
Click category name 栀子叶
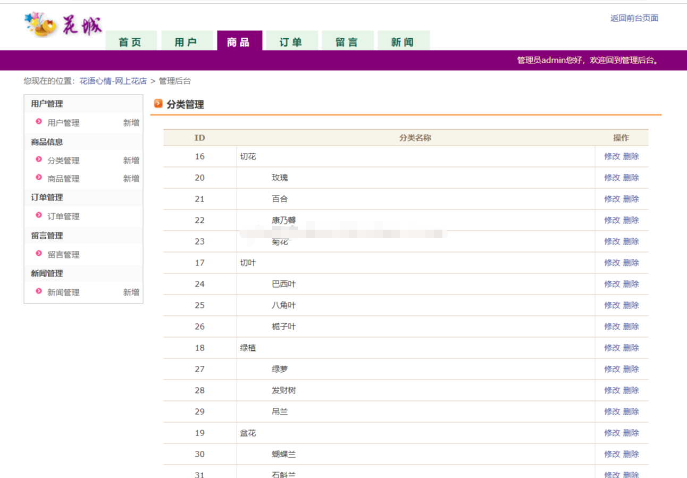(284, 326)
